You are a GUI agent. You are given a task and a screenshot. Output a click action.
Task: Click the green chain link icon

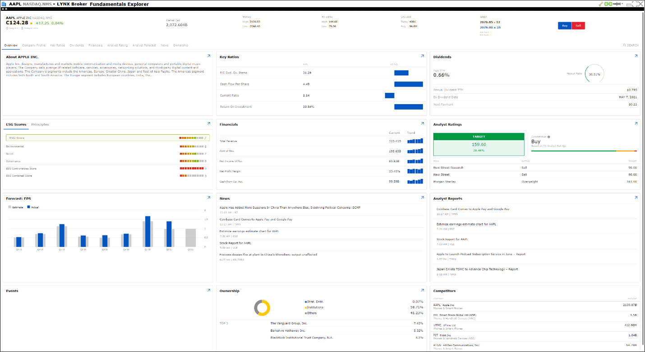608,4
